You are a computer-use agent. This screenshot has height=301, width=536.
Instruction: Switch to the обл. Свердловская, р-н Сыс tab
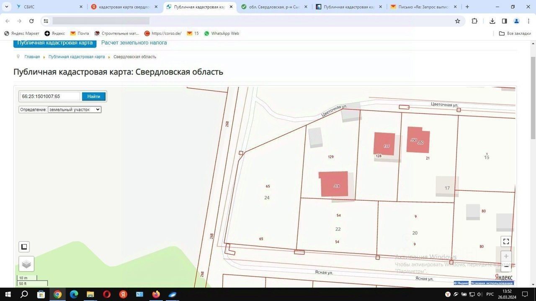pyautogui.click(x=275, y=7)
